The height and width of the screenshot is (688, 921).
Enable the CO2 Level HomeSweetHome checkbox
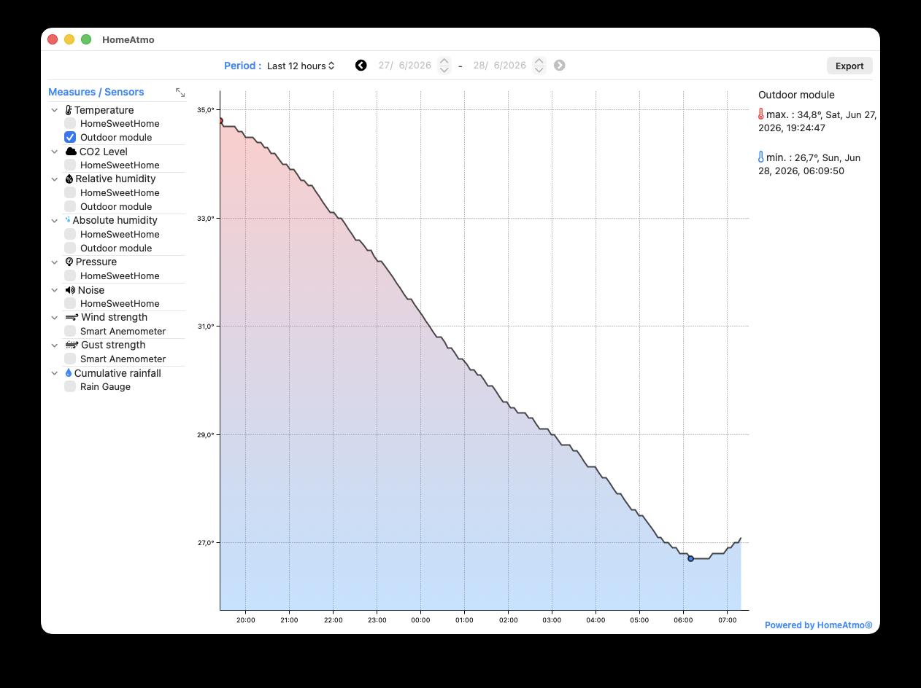coord(70,165)
